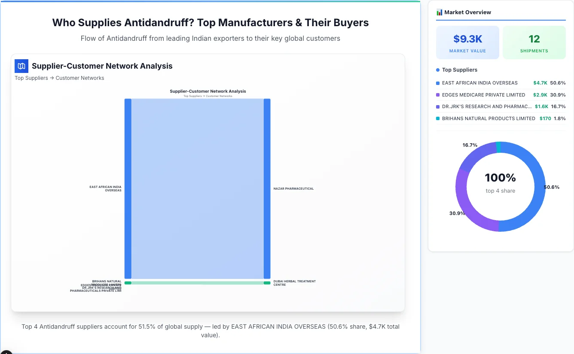The width and height of the screenshot is (574, 354).
Task: Click the blue square icon beside EAST AFRICAN INDIA OVERSEAS
Action: click(439, 83)
